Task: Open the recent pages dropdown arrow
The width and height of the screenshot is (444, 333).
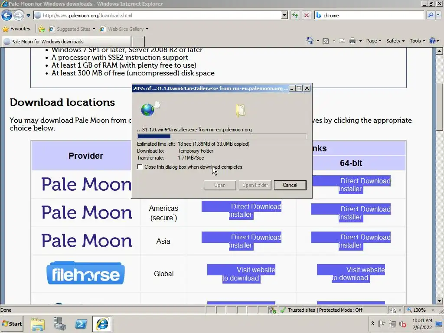Action: pyautogui.click(x=28, y=16)
